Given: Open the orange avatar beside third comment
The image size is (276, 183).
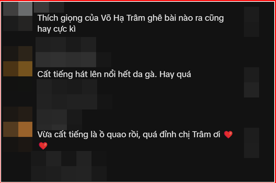Looking at the screenshot, I should [18, 130].
